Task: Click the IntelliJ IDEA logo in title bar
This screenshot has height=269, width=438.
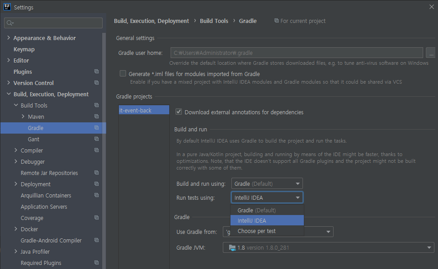Action: click(7, 7)
